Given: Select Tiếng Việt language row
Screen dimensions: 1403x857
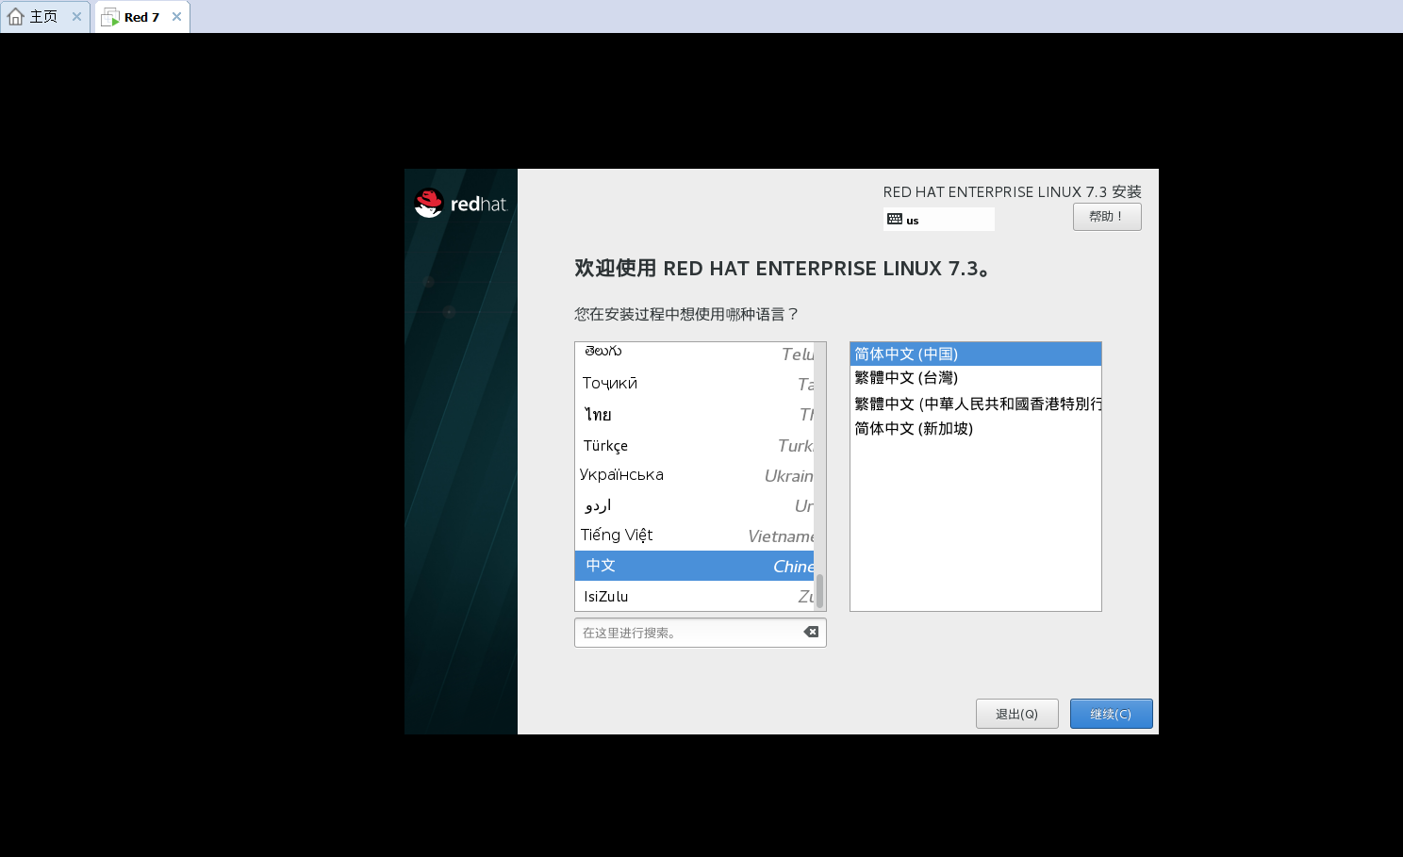Looking at the screenshot, I should pos(695,536).
